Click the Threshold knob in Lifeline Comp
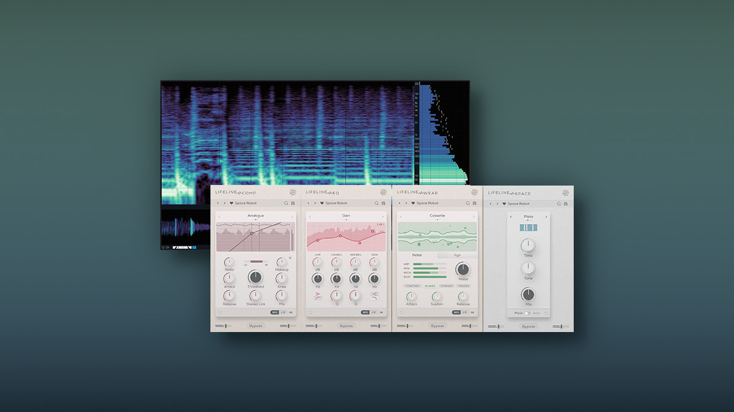Viewport: 734px width, 412px height. pyautogui.click(x=255, y=278)
